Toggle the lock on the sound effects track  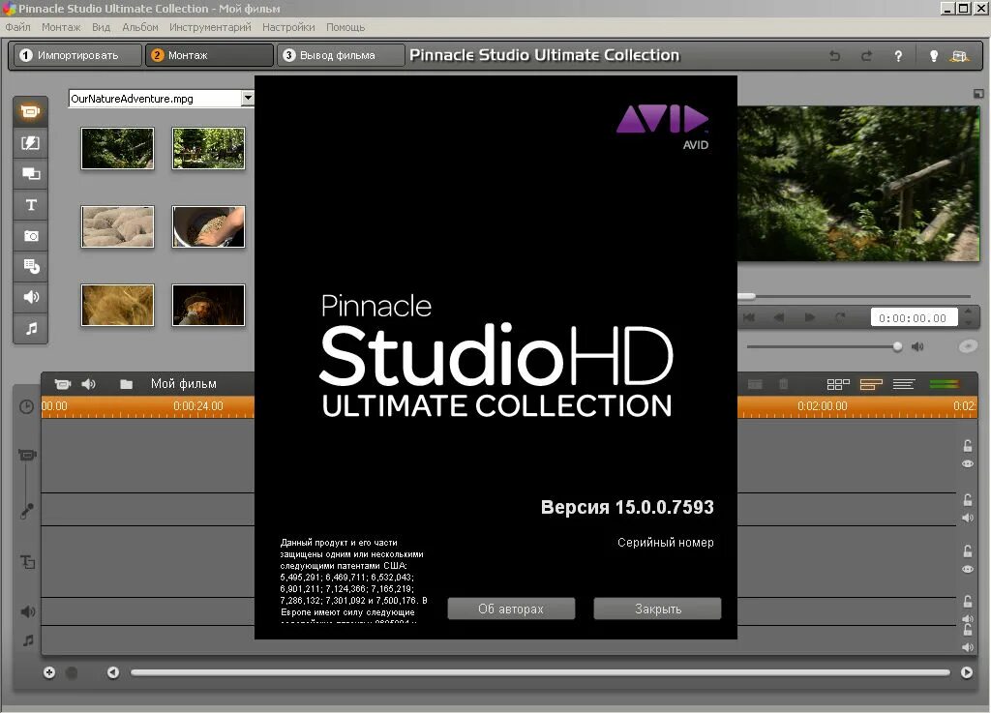(968, 601)
